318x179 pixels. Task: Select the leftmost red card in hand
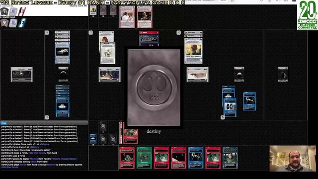tap(127, 158)
